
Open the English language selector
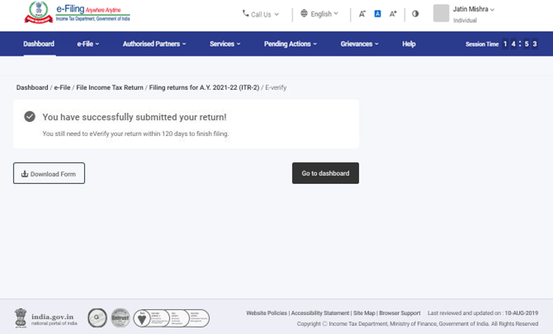(x=319, y=14)
